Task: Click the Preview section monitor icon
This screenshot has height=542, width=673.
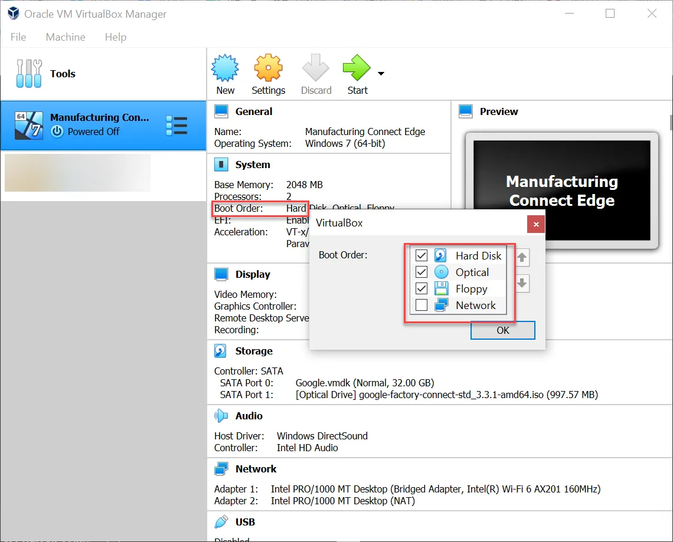Action: [466, 111]
